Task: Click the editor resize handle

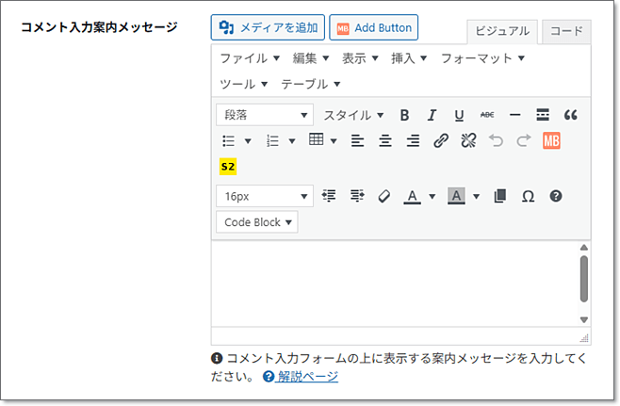Action: (x=584, y=338)
